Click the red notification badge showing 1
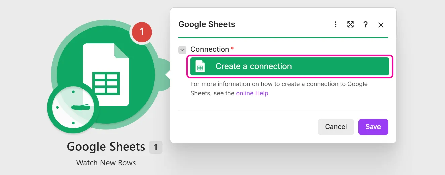Image resolution: width=445 pixels, height=175 pixels. 142,32
